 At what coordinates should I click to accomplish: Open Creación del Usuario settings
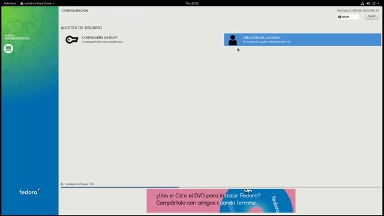click(x=302, y=40)
